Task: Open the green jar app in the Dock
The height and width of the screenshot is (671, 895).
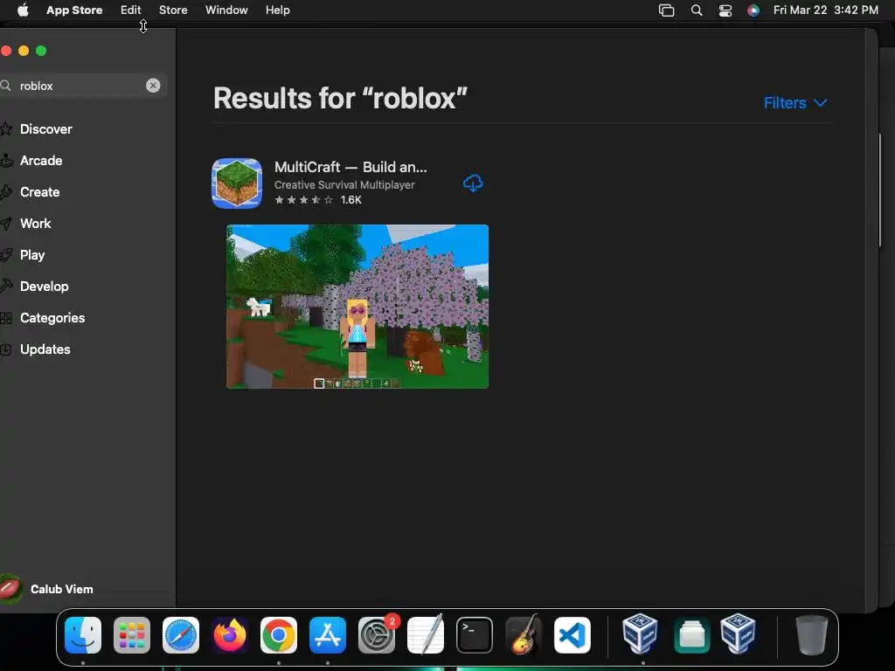Action: [x=692, y=635]
